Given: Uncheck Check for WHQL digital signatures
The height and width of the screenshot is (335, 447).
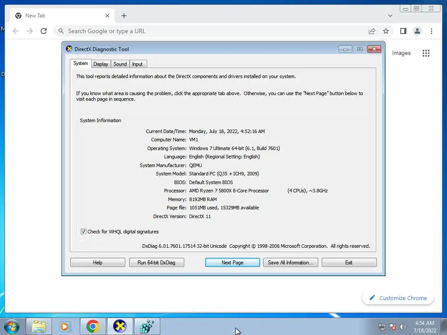Looking at the screenshot, I should tap(83, 232).
